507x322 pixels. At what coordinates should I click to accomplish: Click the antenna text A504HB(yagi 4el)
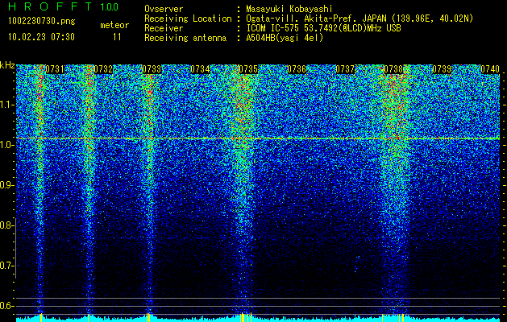tap(285, 38)
